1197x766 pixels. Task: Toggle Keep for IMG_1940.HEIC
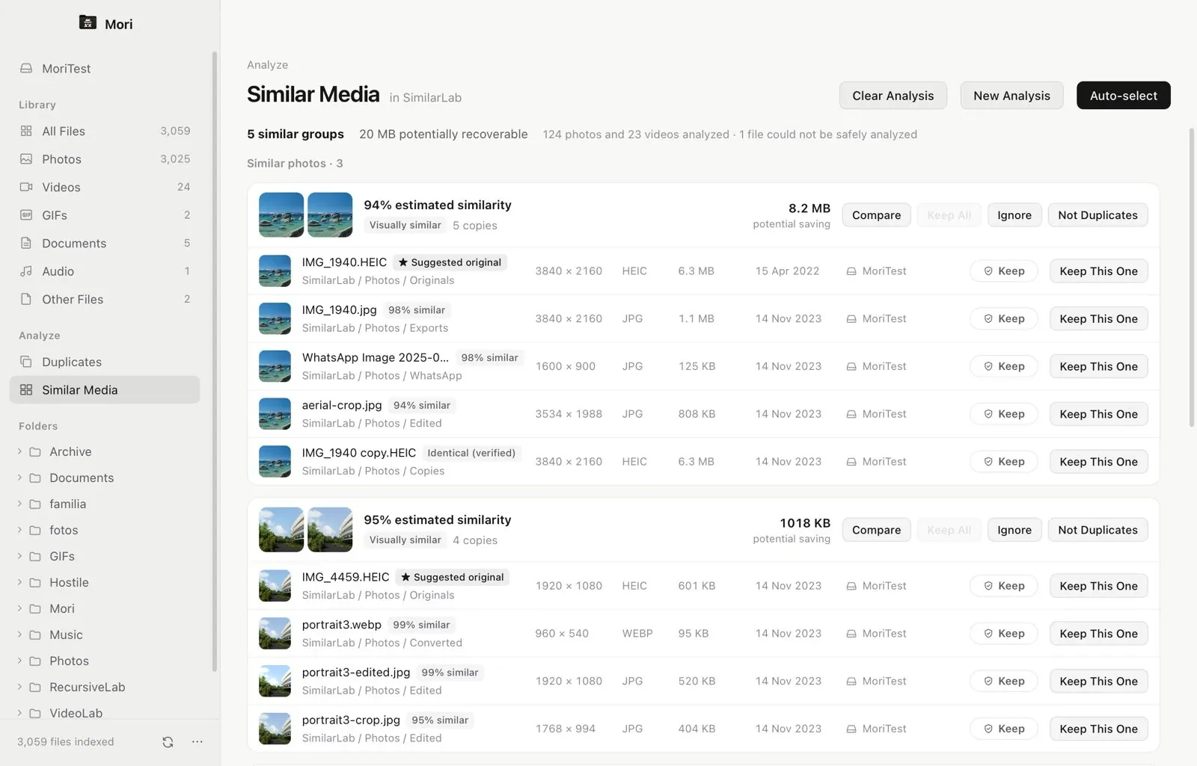point(1004,271)
